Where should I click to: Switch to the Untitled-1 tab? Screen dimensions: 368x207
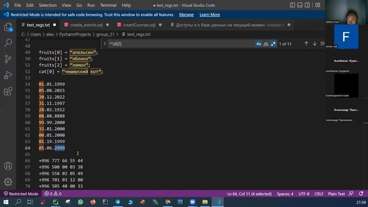(230, 25)
